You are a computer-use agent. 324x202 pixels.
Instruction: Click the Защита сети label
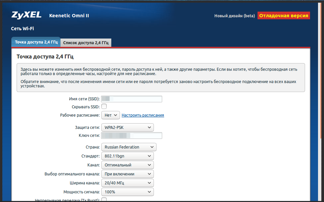click(x=87, y=128)
